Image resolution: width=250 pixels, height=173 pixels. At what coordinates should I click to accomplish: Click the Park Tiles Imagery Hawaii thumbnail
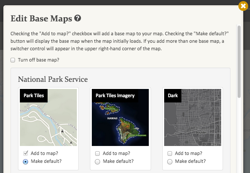pyautogui.click(x=120, y=117)
